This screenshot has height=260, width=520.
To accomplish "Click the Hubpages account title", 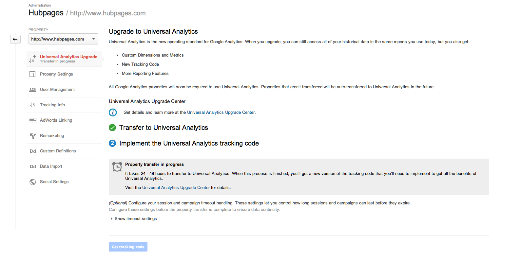I will tap(46, 13).
